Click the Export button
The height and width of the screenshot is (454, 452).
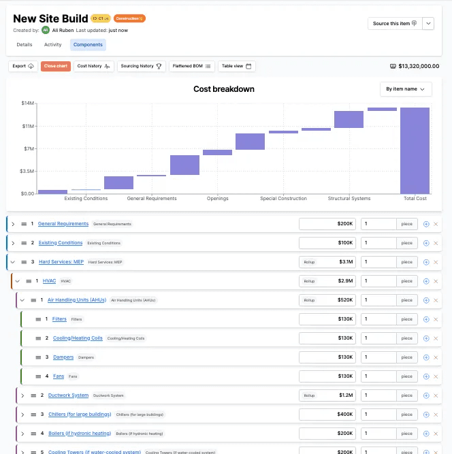(23, 66)
